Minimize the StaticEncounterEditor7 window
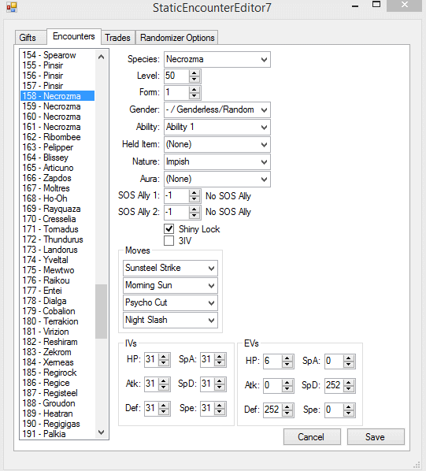426x471 pixels. pos(355,6)
